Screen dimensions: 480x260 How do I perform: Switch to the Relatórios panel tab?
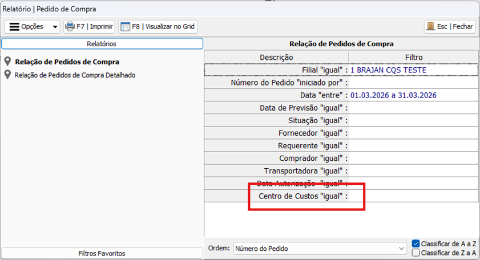pos(102,43)
